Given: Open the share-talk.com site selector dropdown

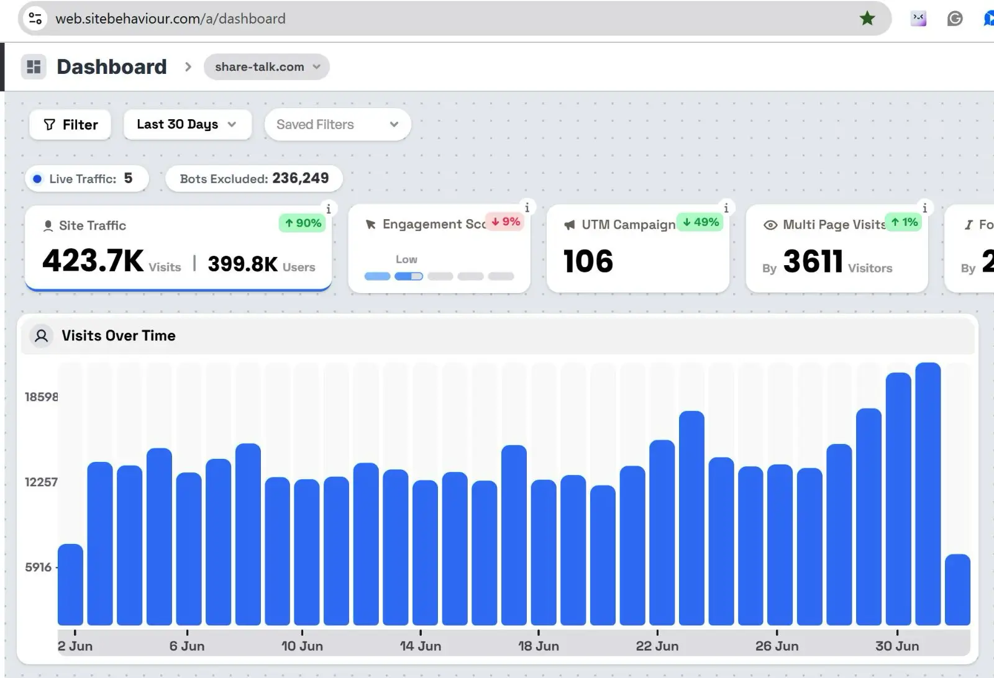Looking at the screenshot, I should pyautogui.click(x=267, y=66).
